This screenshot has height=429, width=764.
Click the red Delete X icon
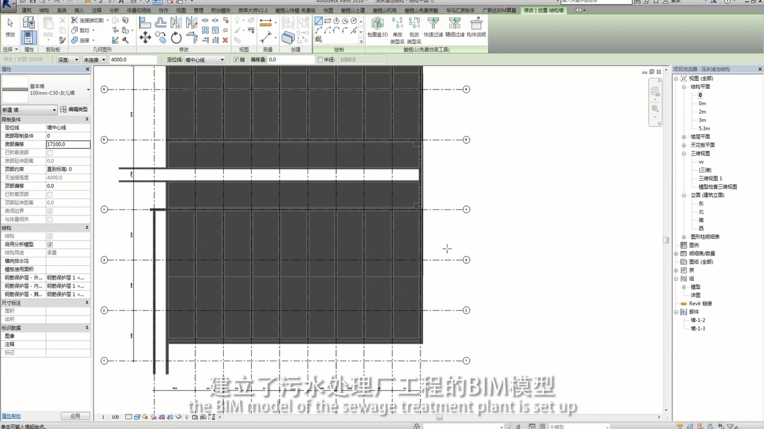pos(225,40)
